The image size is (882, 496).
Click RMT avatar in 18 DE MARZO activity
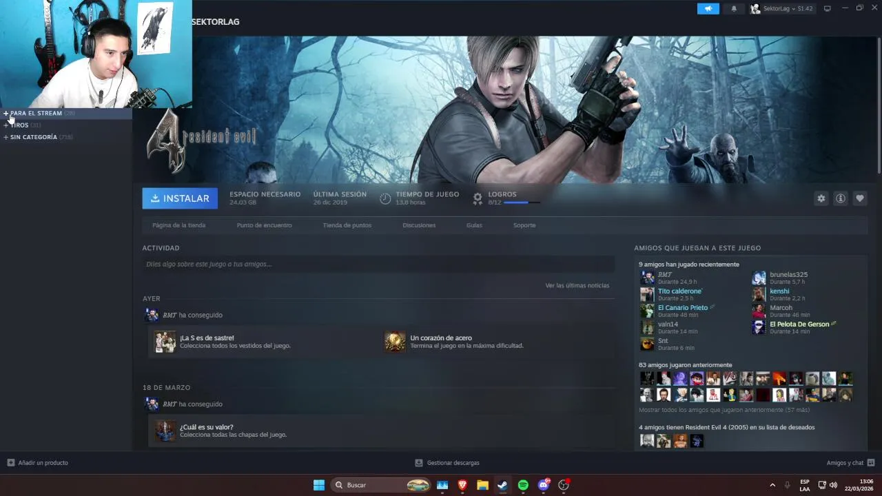152,404
